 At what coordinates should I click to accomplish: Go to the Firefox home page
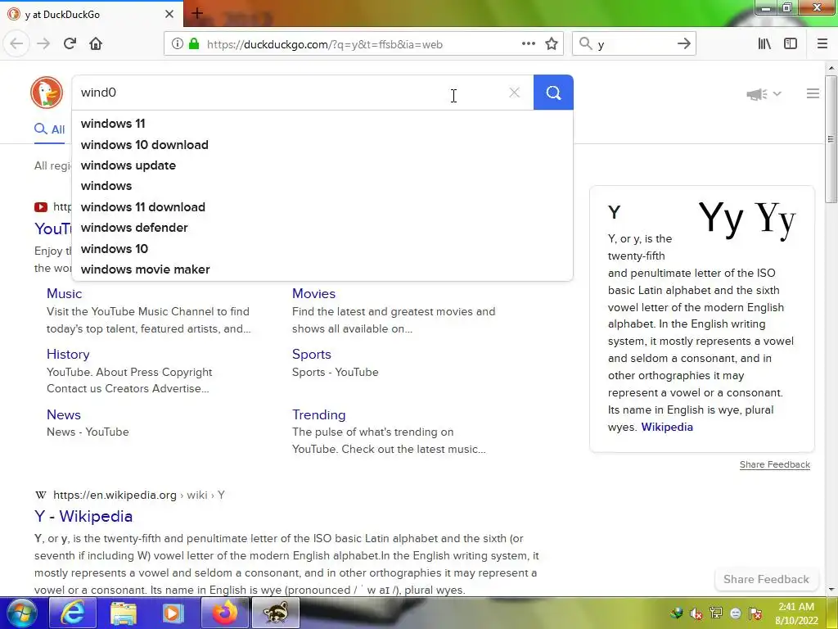96,44
